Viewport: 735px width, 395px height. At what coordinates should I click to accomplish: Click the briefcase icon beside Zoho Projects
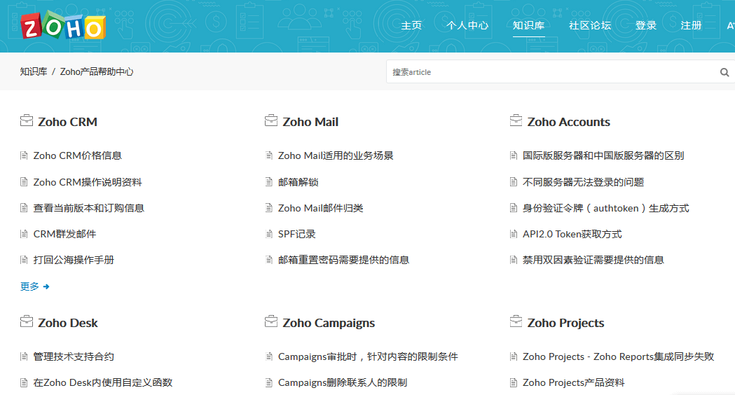click(x=516, y=322)
